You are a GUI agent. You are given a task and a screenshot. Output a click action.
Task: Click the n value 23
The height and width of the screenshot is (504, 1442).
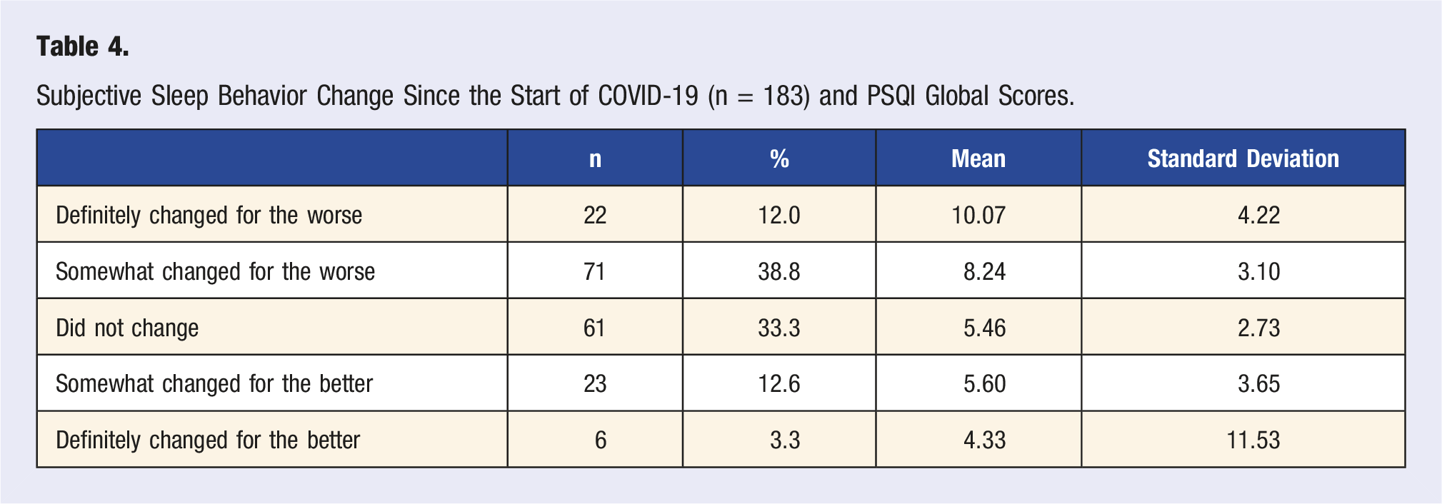click(x=595, y=383)
